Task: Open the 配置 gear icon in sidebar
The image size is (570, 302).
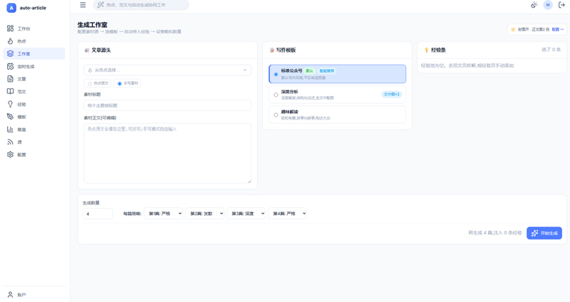Action: click(x=10, y=155)
